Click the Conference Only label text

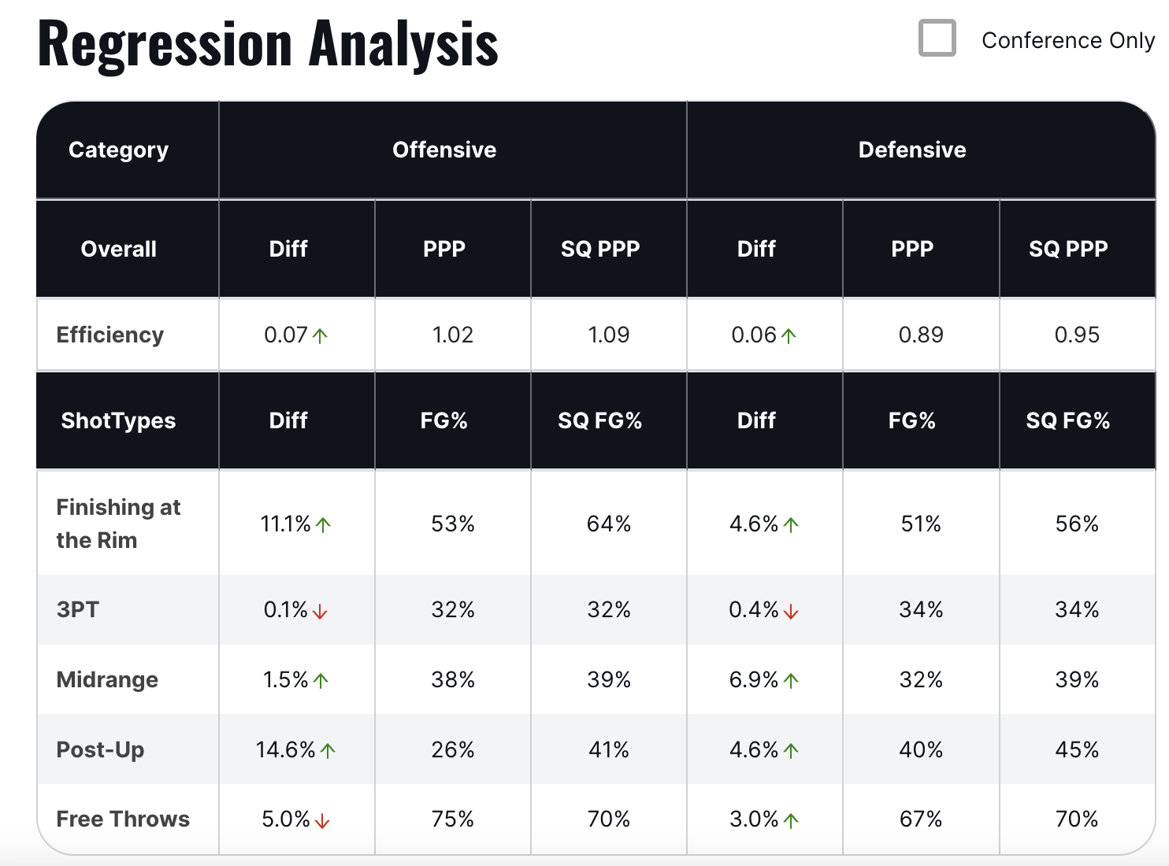click(x=1067, y=40)
